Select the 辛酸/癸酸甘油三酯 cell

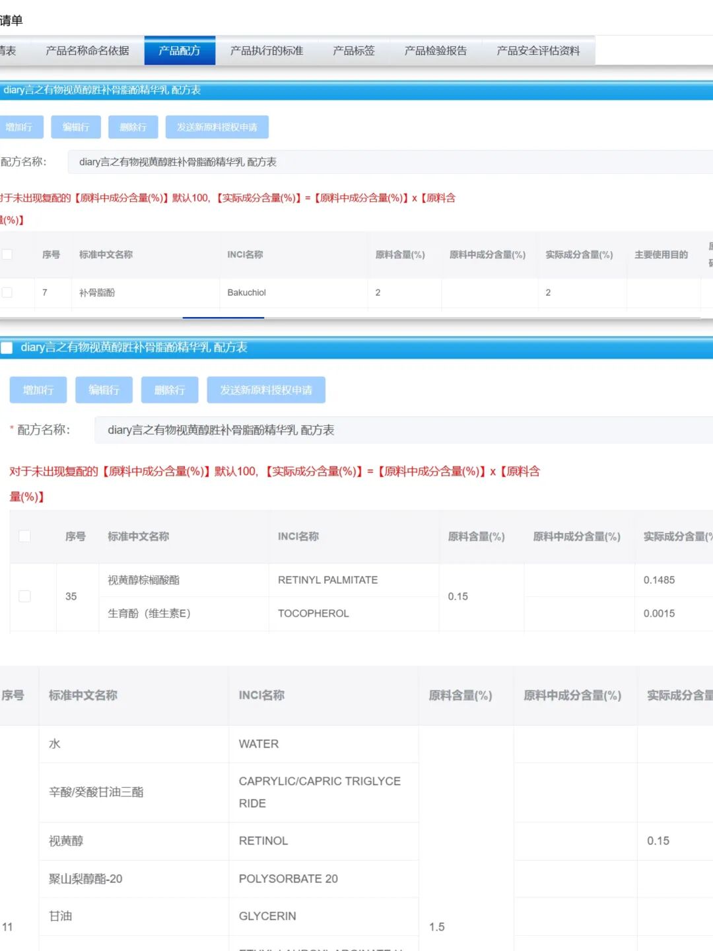tap(134, 792)
